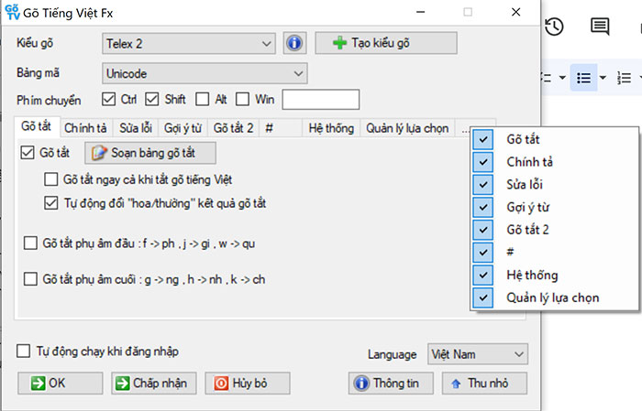Switch to the Chính tả tab
Viewport: 642px width, 411px height.
click(85, 128)
